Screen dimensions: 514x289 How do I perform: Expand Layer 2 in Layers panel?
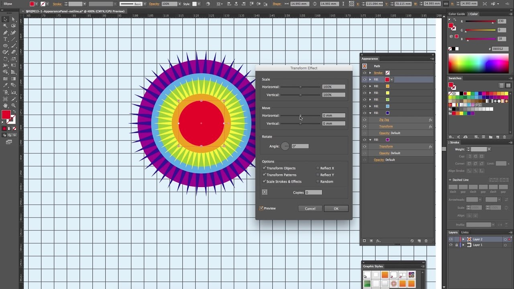463,239
